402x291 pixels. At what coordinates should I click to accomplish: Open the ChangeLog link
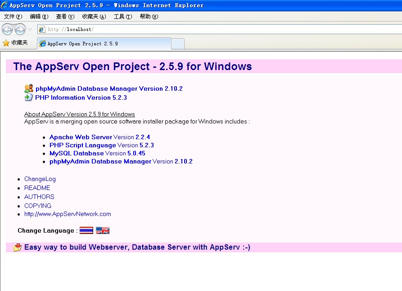pyautogui.click(x=40, y=179)
